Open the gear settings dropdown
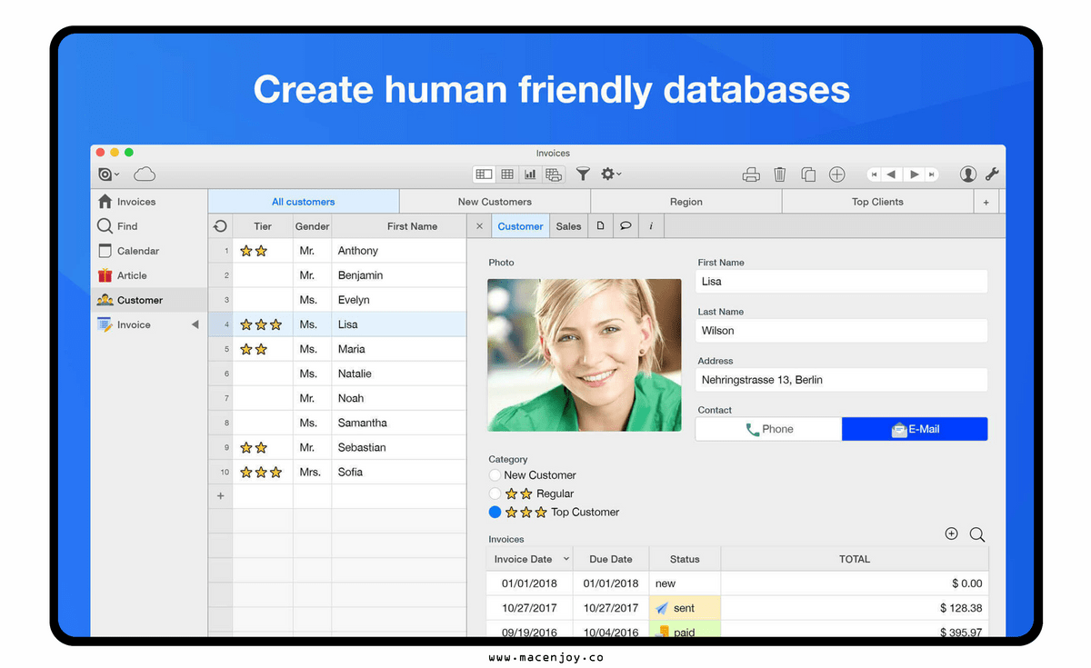The image size is (1091, 668). (x=610, y=174)
